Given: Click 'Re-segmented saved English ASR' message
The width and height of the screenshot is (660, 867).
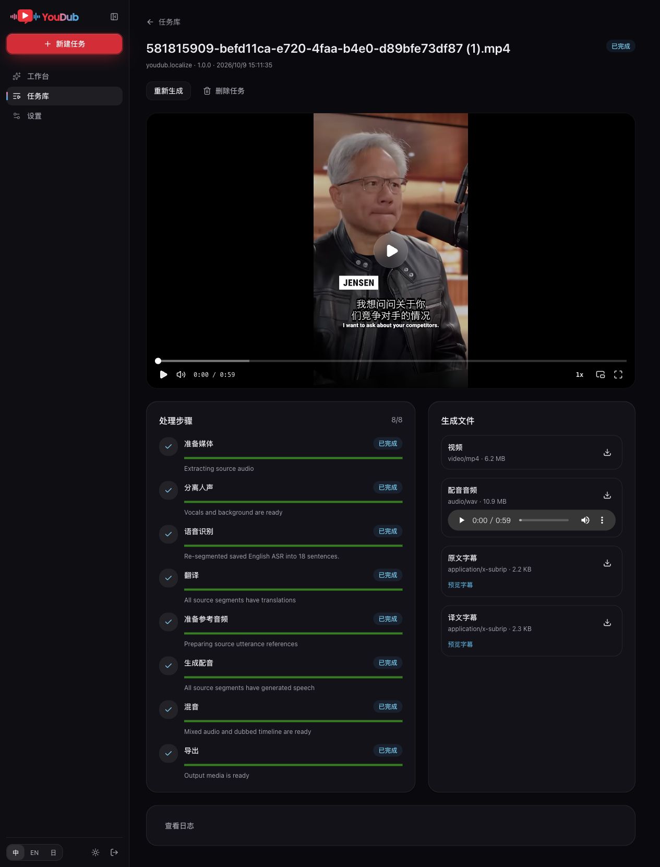Looking at the screenshot, I should pos(261,556).
